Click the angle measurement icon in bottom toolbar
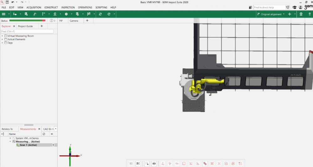 click(x=198, y=164)
